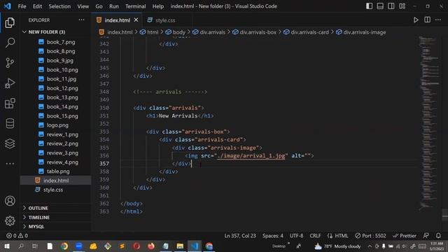This screenshot has width=448, height=252.
Task: Open review_3.png in the file tree
Action: point(62,153)
